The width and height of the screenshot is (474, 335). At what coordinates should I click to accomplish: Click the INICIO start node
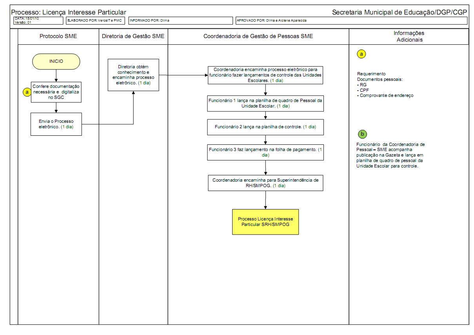56,62
